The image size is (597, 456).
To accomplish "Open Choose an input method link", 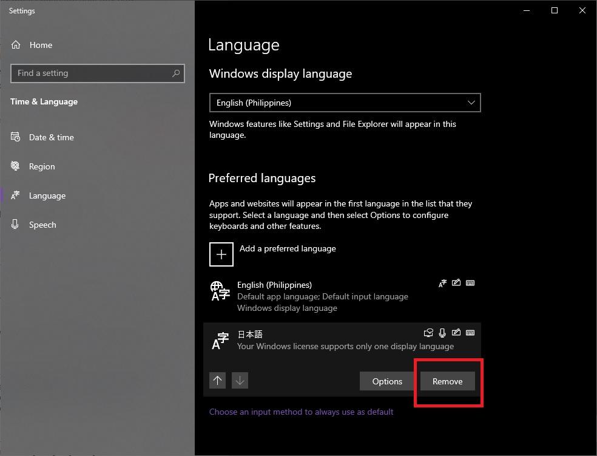I will [301, 412].
